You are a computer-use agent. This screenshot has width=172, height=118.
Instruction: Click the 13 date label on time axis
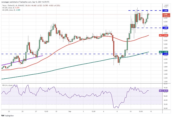151,111
